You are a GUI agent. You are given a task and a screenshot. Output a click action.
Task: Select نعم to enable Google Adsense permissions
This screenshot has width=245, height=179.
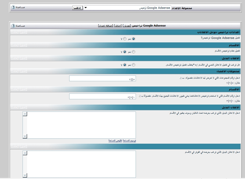pyautogui.click(x=133, y=39)
